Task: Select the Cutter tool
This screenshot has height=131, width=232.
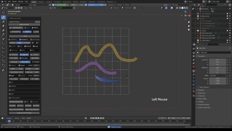Action: tap(3, 35)
